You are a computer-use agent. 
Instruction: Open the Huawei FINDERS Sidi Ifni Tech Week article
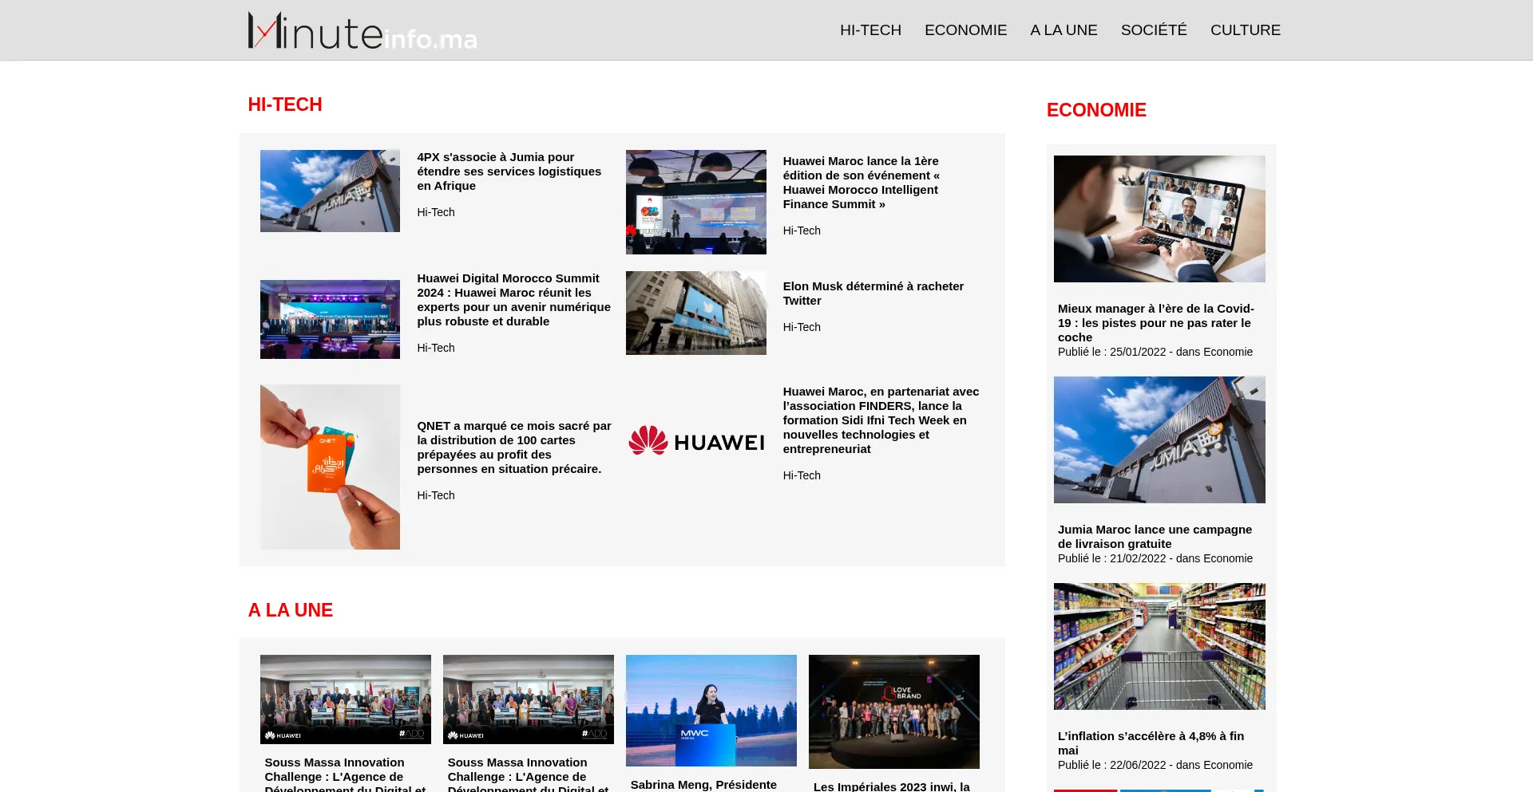881,420
